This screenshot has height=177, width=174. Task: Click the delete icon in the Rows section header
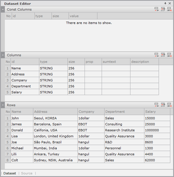[x=169, y=105]
